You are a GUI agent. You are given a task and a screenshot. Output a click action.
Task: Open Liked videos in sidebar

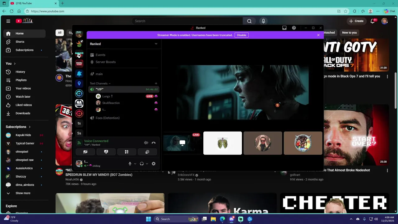pos(24,105)
